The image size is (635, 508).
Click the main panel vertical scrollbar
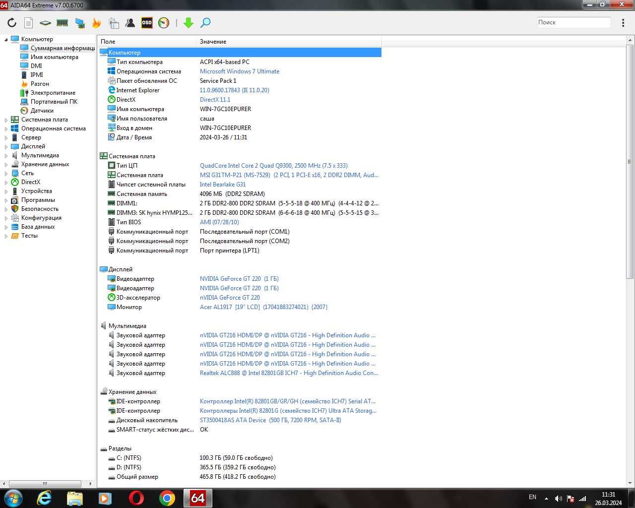(x=630, y=162)
